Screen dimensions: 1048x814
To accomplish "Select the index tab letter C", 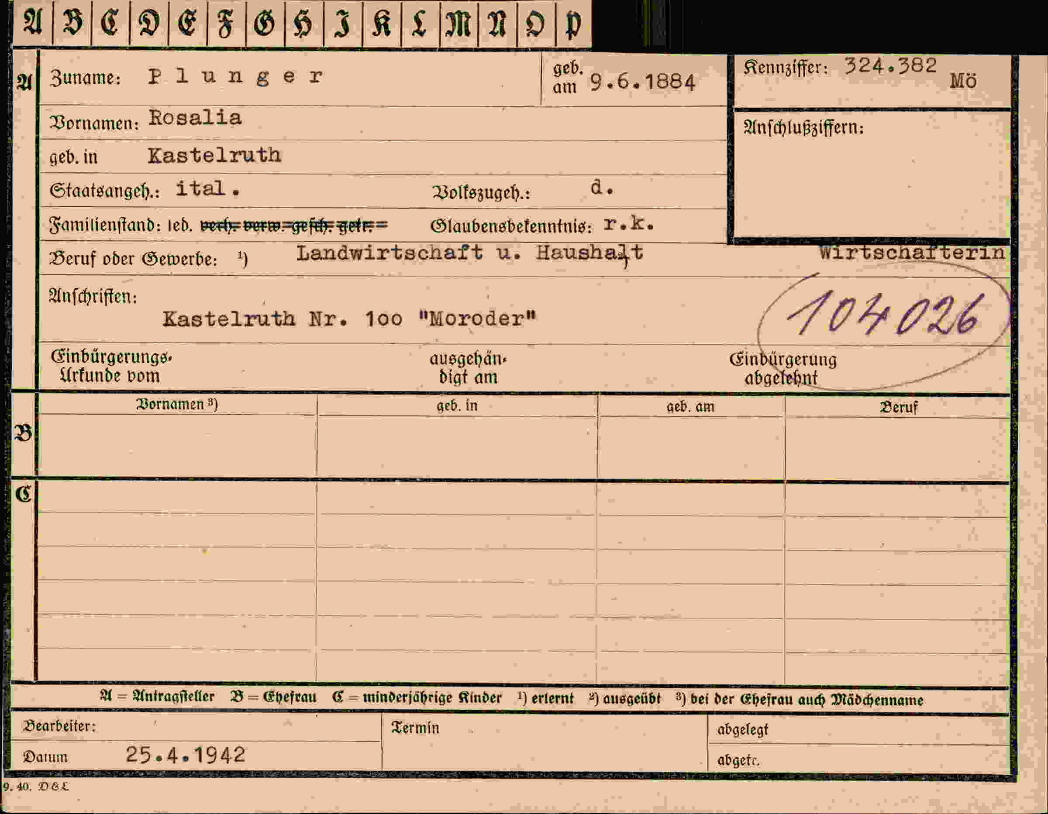I will (110, 23).
